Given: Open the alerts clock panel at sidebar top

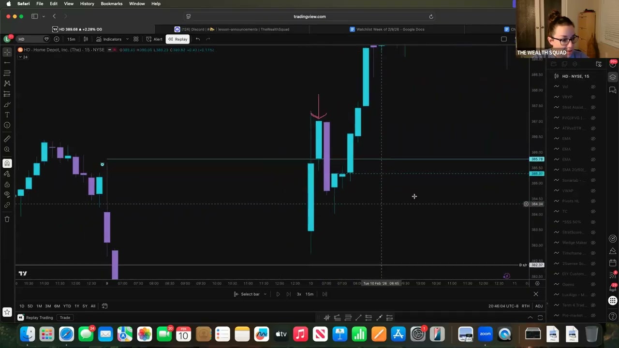Looking at the screenshot, I should point(613,63).
